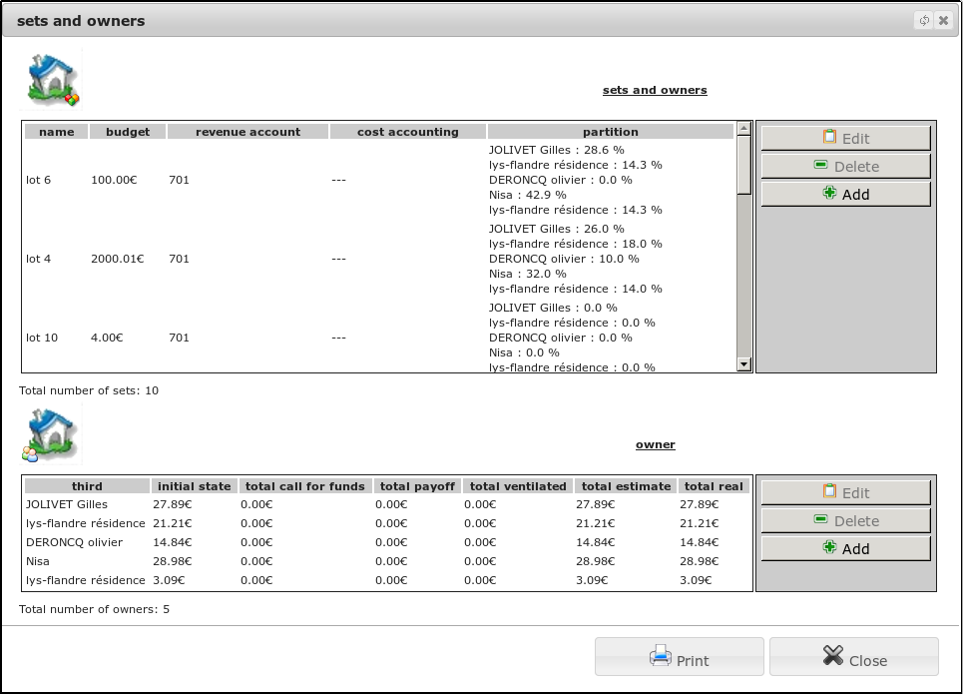Select the Nisa owner row
This screenshot has height=694, width=963.
point(387,561)
